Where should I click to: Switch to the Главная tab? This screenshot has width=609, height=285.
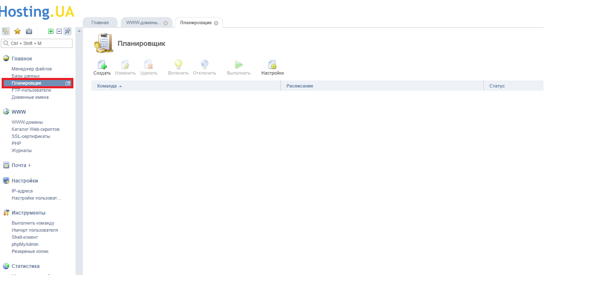click(100, 23)
